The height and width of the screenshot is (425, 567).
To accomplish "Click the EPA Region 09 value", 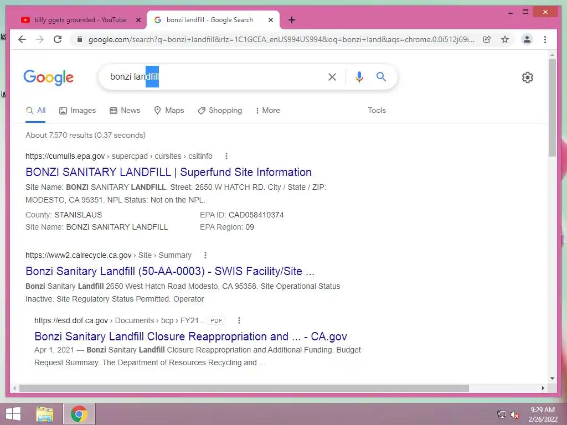I will click(x=250, y=227).
